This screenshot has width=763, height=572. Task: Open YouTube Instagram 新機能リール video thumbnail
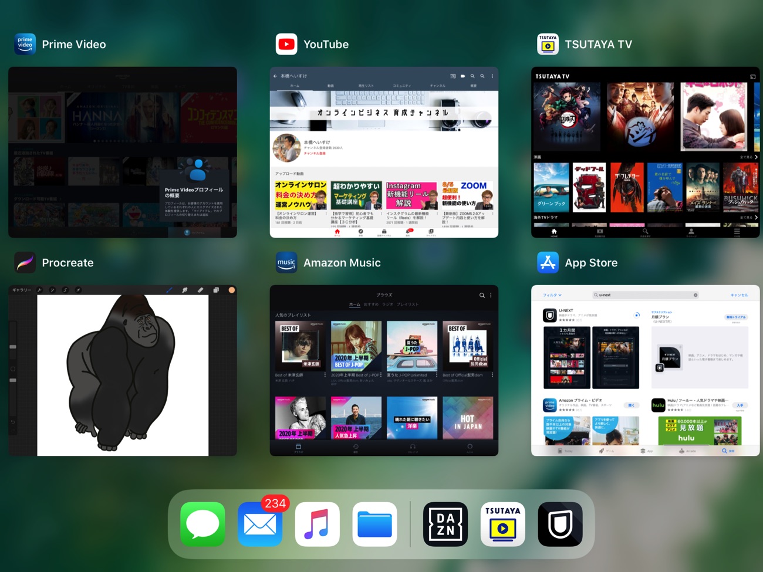point(411,195)
